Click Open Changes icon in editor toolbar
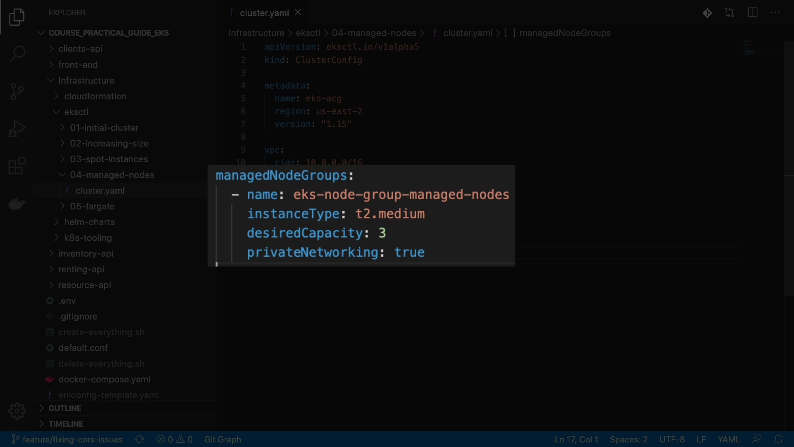This screenshot has width=794, height=447. click(729, 13)
